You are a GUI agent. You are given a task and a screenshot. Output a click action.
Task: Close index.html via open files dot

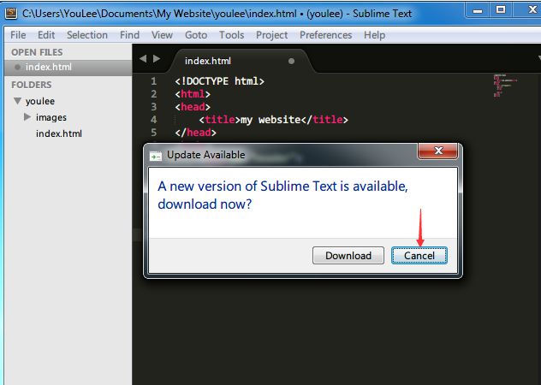click(17, 68)
